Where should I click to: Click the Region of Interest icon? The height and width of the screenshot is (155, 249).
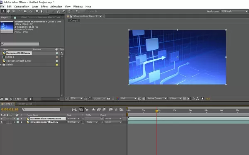point(139,99)
